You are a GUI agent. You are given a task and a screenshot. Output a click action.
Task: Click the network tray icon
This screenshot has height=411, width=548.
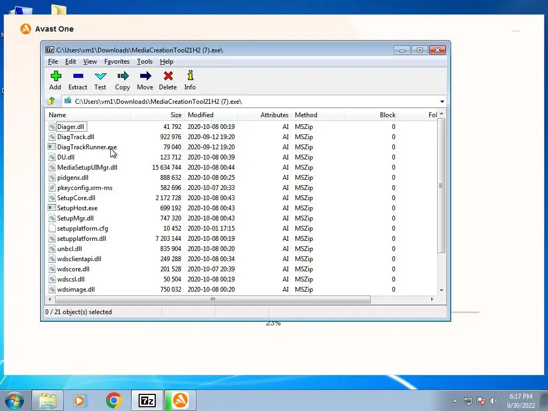coord(468,401)
